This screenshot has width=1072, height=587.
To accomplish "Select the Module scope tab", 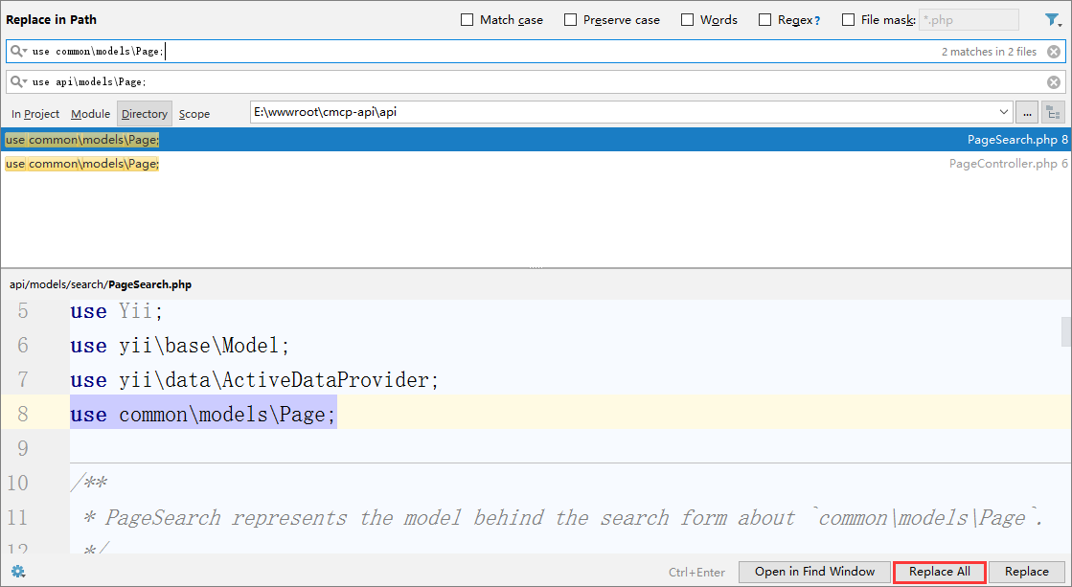I will coord(90,114).
